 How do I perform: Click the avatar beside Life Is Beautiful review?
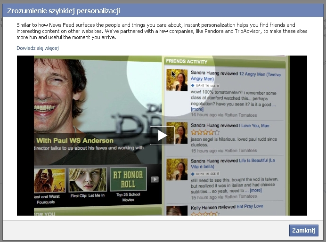tap(177, 169)
